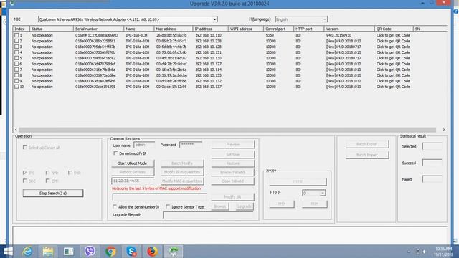Click the device list horizontal scrollbar
The height and width of the screenshot is (258, 459).
227,130
